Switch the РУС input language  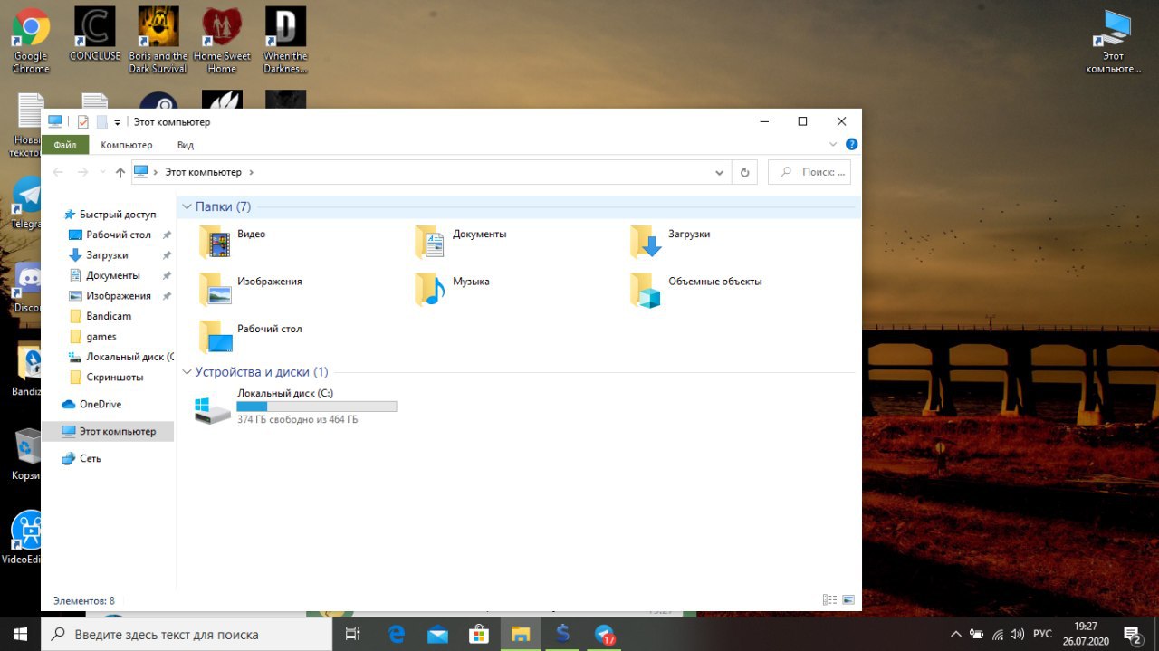(x=1042, y=634)
